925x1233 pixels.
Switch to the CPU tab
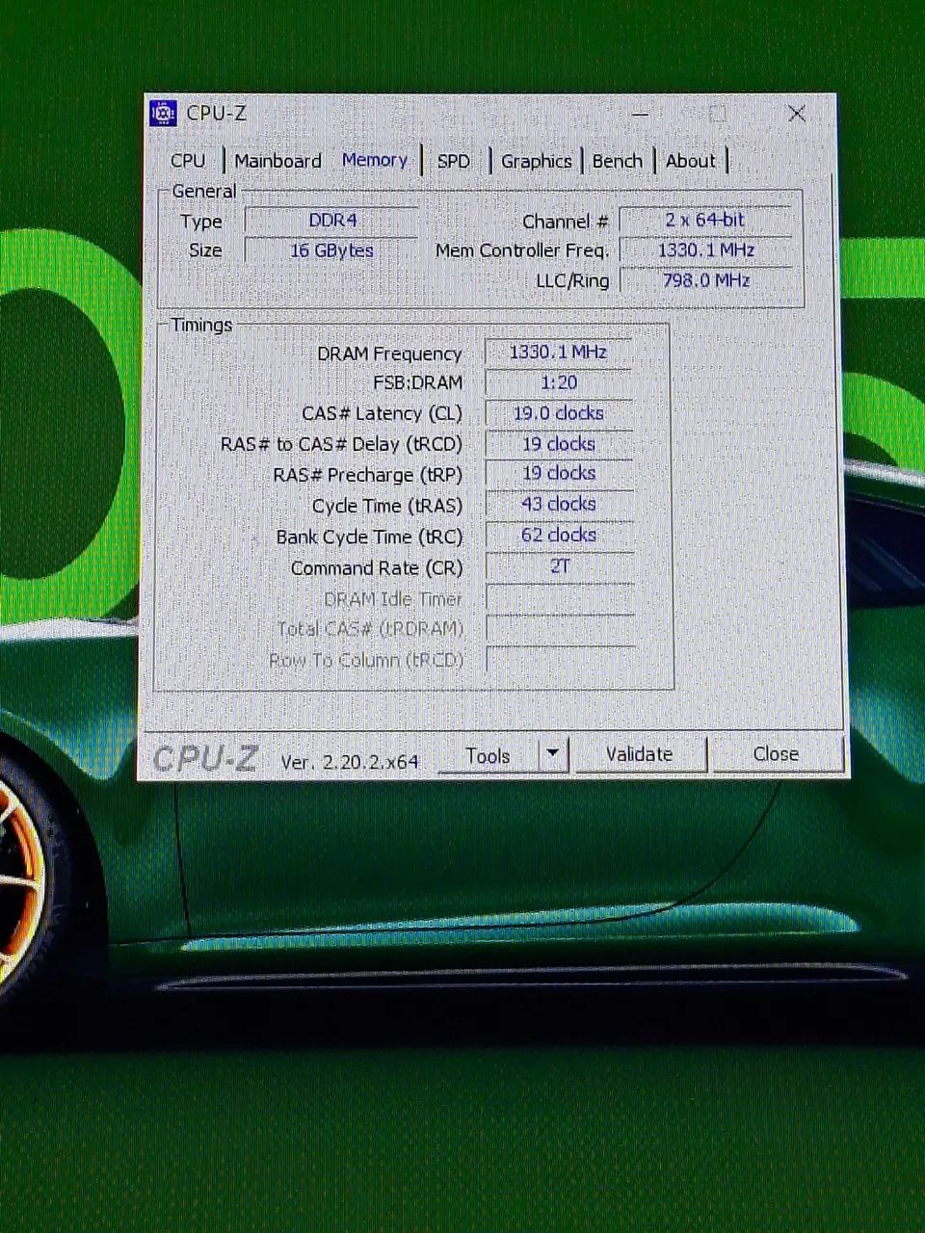pyautogui.click(x=188, y=161)
